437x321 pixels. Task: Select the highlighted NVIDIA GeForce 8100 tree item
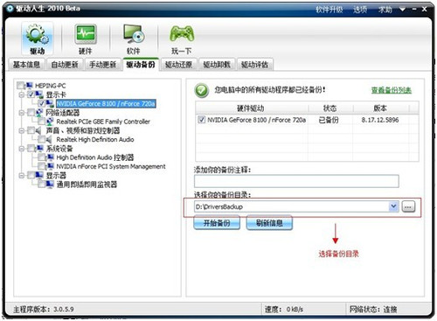click(x=106, y=103)
